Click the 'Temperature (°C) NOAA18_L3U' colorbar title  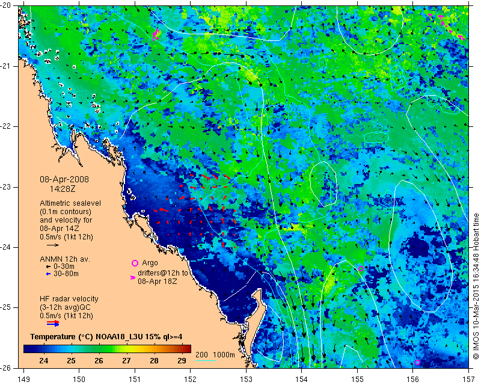pos(84,337)
